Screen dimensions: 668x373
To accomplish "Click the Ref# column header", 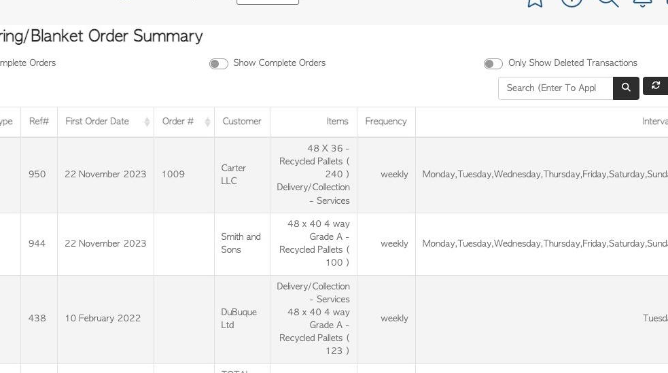I will click(x=39, y=122).
